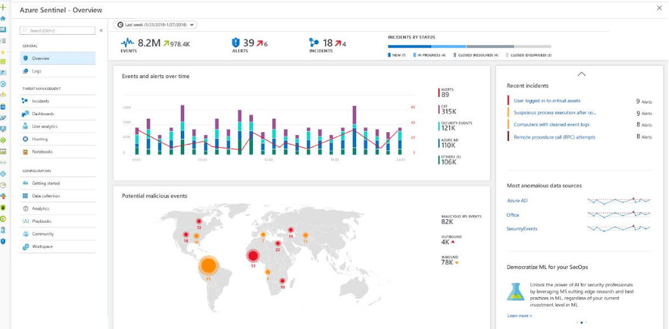Click the MALICIOUS IPS EVENTS 82K value
The height and width of the screenshot is (329, 669).
(x=447, y=221)
